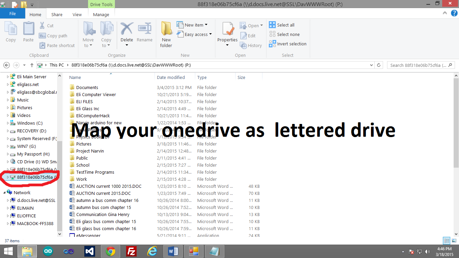This screenshot has height=258, width=459.
Task: Expand the Music node in the sidebar
Action: [8, 100]
